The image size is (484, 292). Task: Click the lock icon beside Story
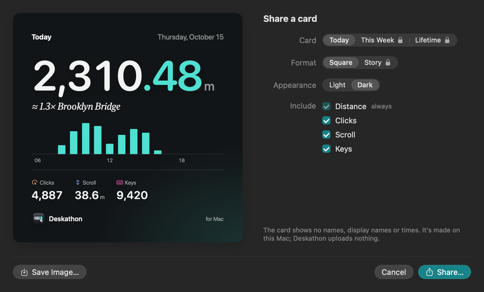pyautogui.click(x=388, y=63)
